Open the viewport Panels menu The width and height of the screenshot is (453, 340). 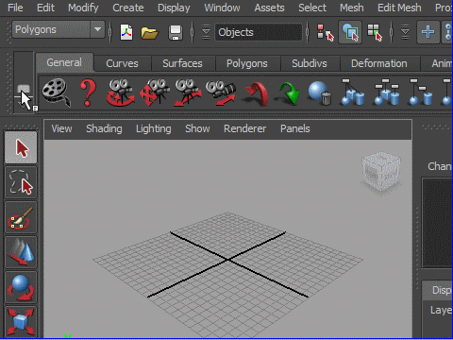pyautogui.click(x=295, y=128)
